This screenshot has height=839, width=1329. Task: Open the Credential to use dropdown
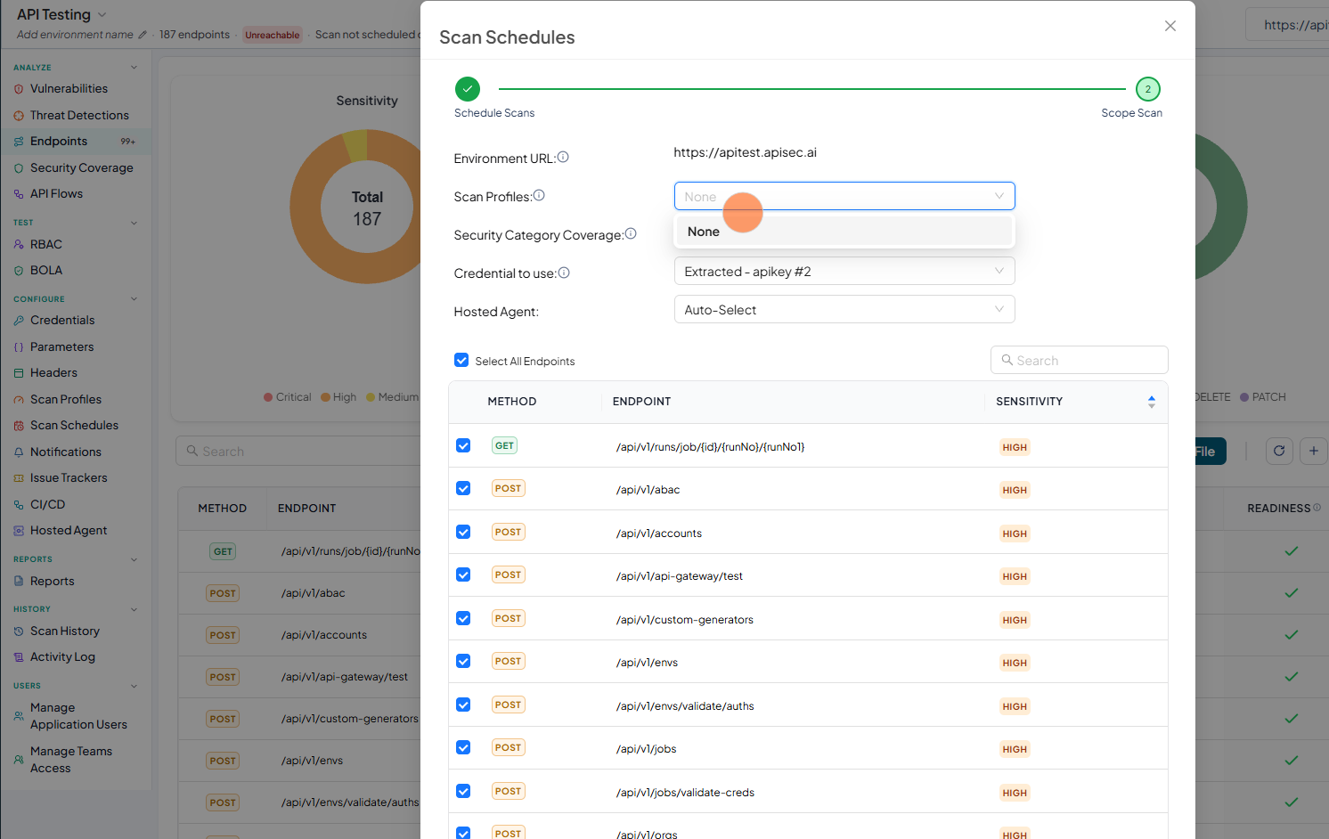click(x=844, y=272)
